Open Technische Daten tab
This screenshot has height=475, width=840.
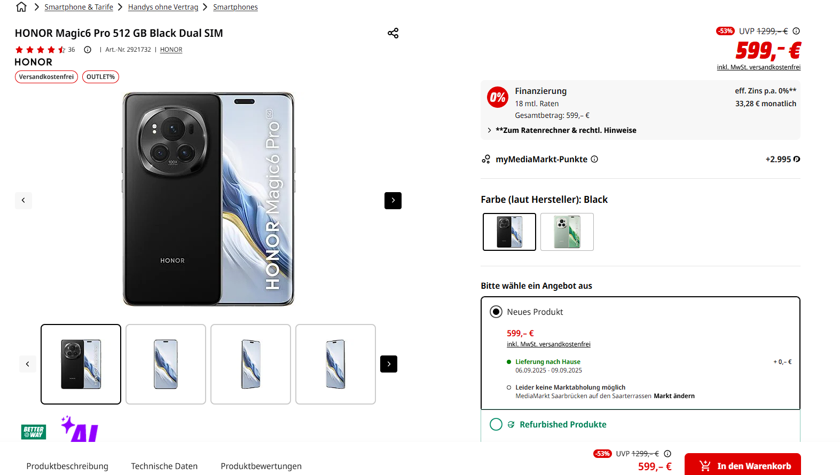pos(164,466)
